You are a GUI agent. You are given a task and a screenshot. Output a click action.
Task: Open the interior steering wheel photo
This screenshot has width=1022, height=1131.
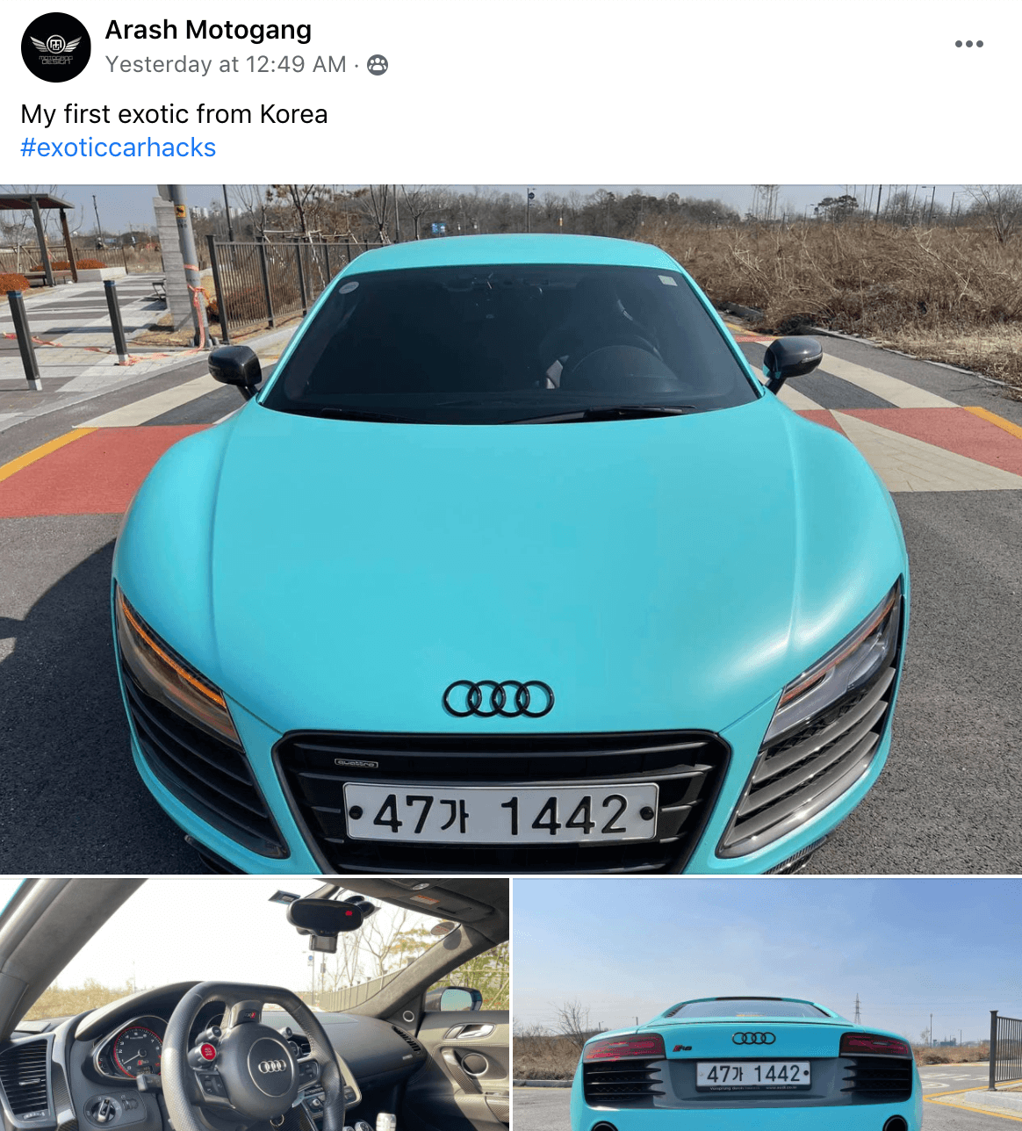tap(255, 1005)
